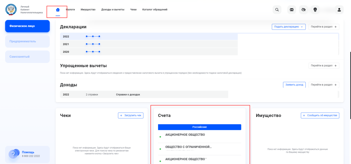Click the lightbulb hints icon
Image resolution: width=351 pixels, height=164 pixels.
click(x=315, y=10)
